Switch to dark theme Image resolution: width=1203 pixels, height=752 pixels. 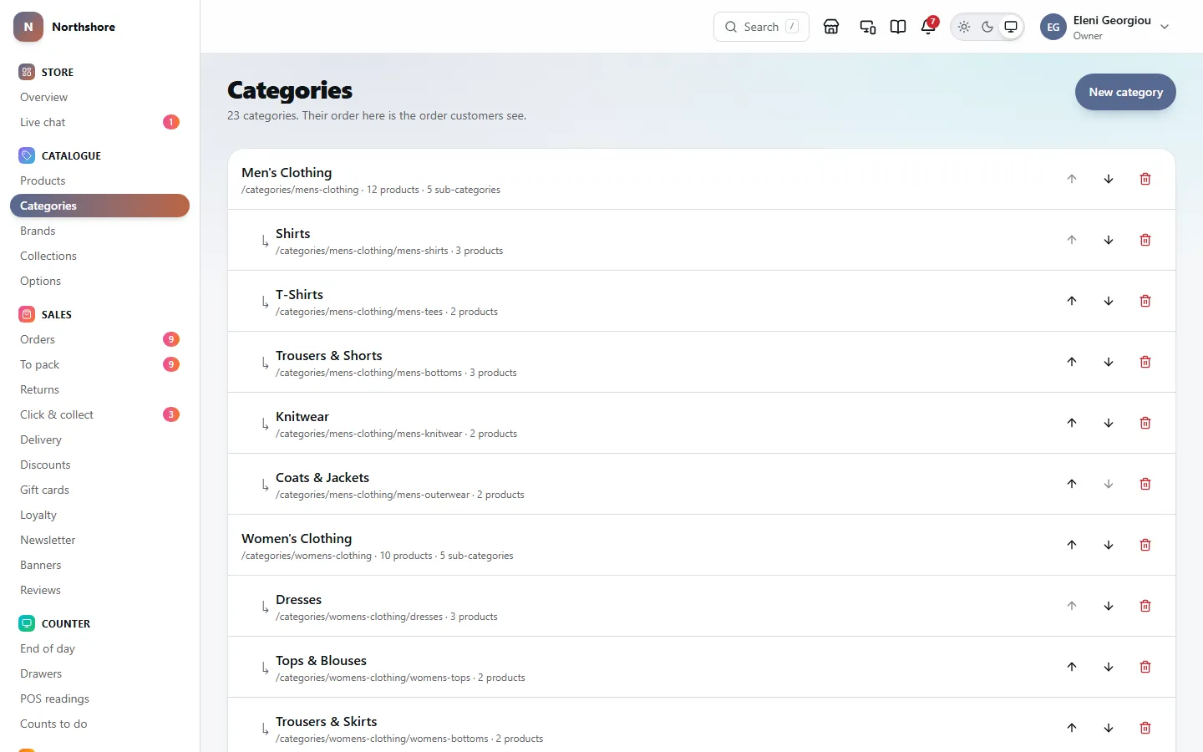987,27
